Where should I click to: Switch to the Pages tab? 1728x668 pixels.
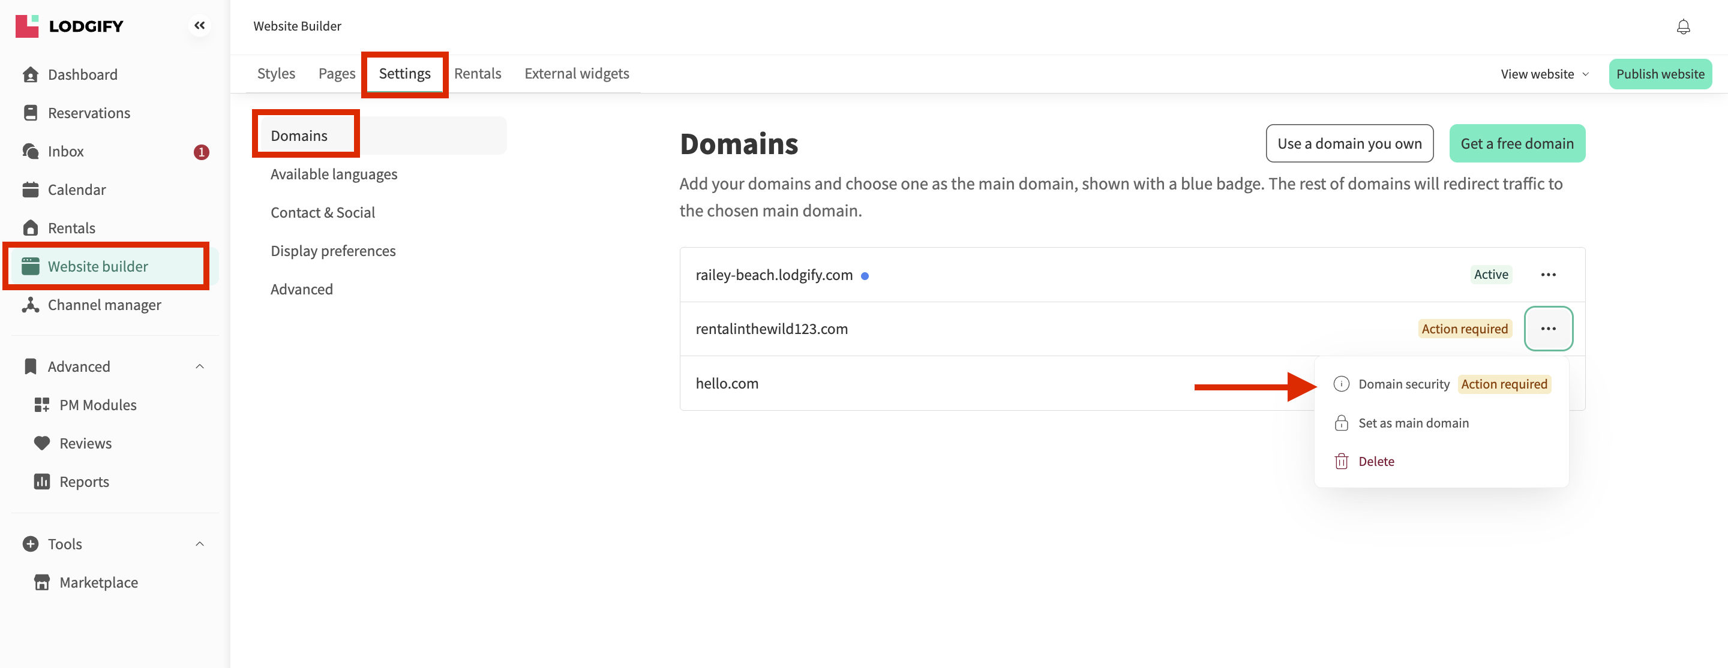pos(337,74)
